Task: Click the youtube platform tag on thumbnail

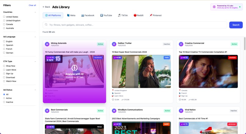Action: click(x=232, y=58)
